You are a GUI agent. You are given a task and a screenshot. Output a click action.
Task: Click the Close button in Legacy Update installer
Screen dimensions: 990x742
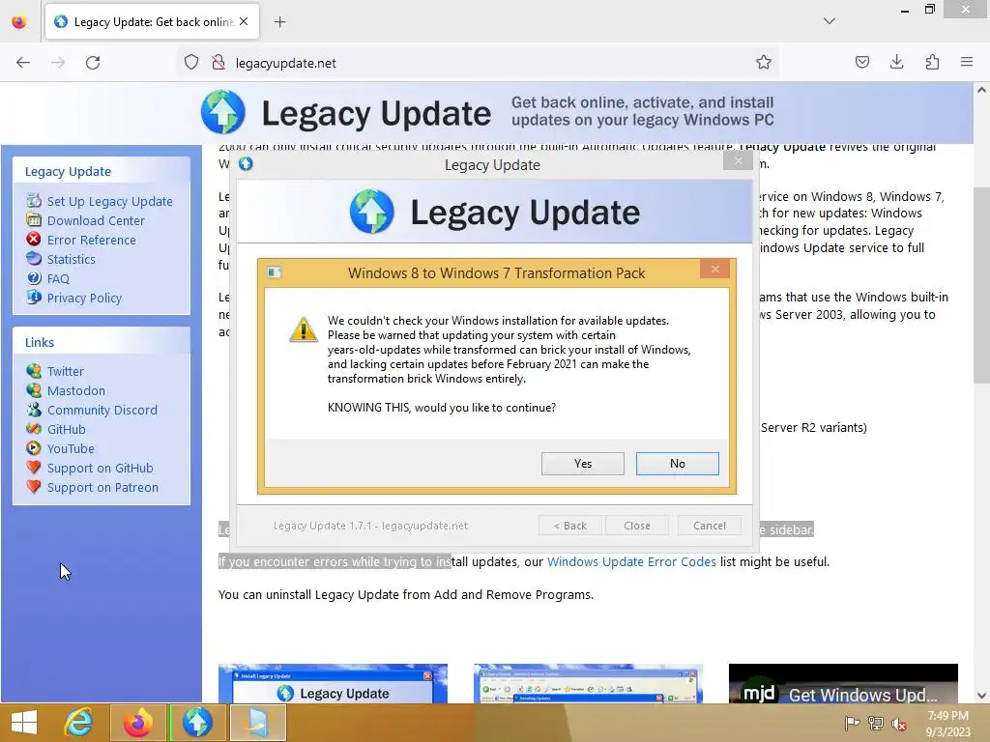[636, 526]
